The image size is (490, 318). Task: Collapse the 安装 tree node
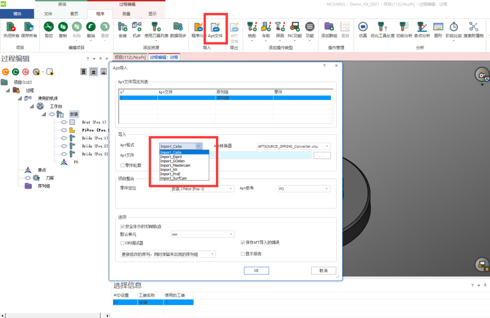click(x=44, y=114)
